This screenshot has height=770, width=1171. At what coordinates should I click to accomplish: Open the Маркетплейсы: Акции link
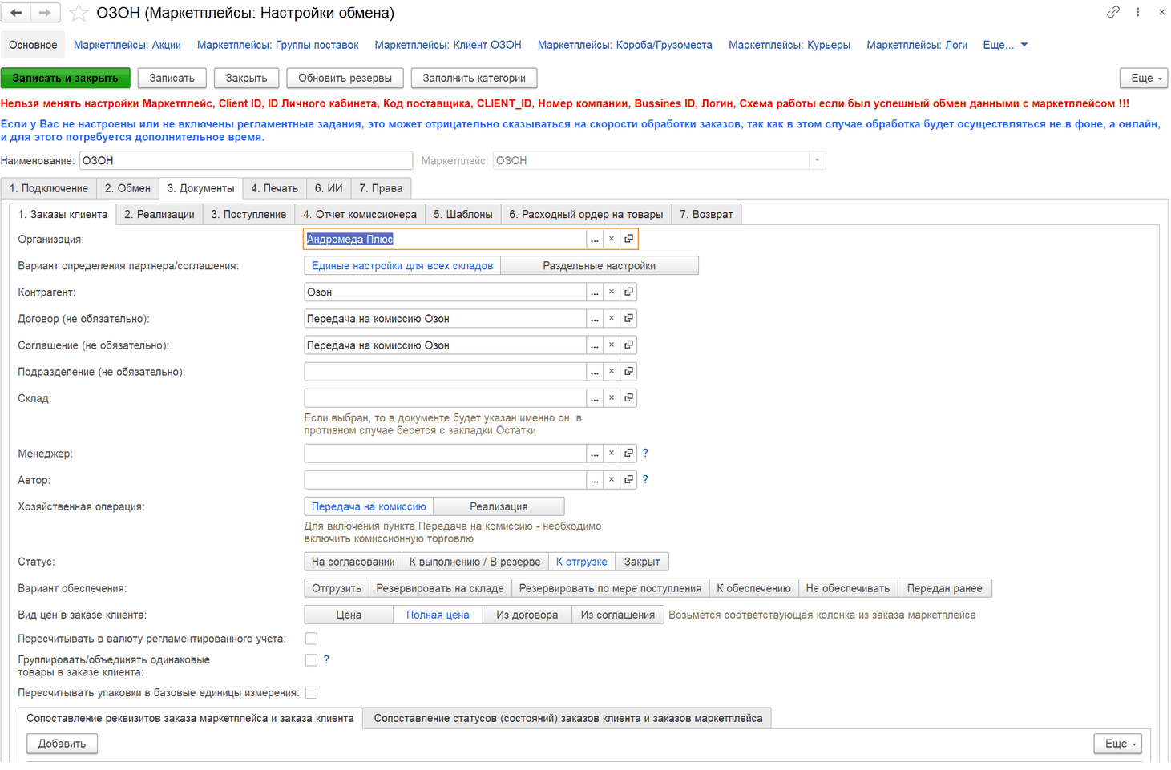click(x=127, y=45)
